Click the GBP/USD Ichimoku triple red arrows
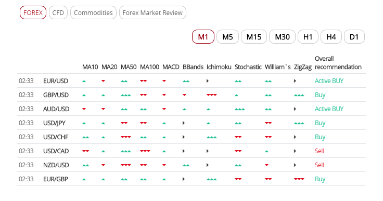The image size is (383, 201). [211, 95]
